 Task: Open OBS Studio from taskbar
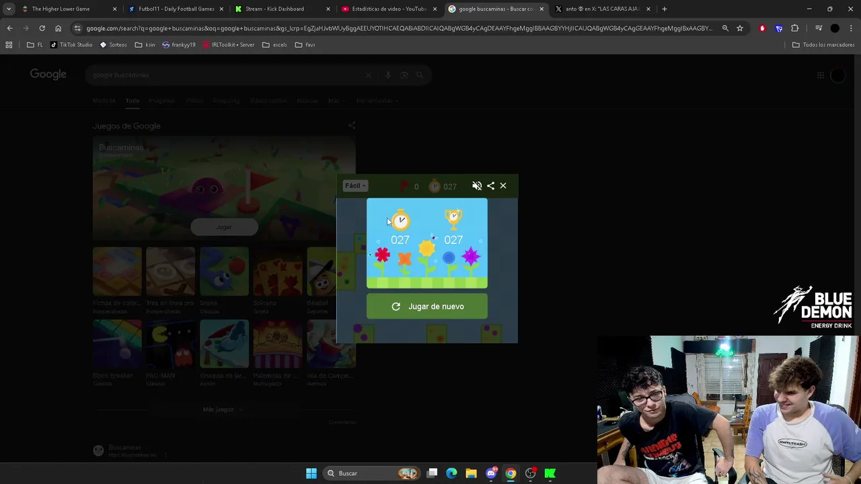tap(531, 473)
